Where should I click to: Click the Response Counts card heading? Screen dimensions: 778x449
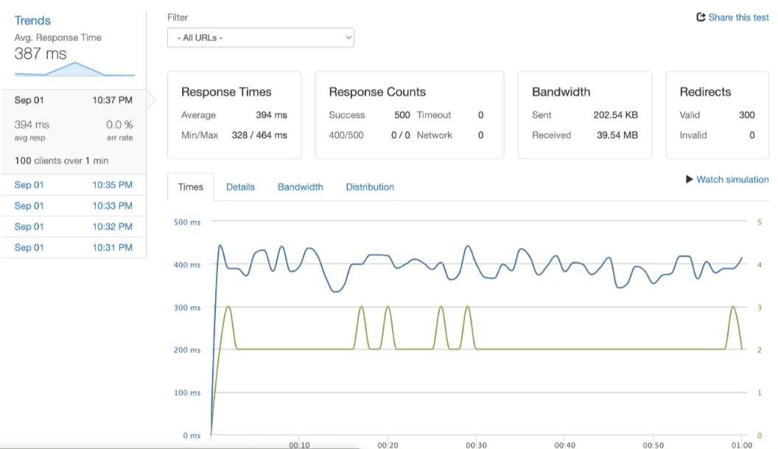377,92
